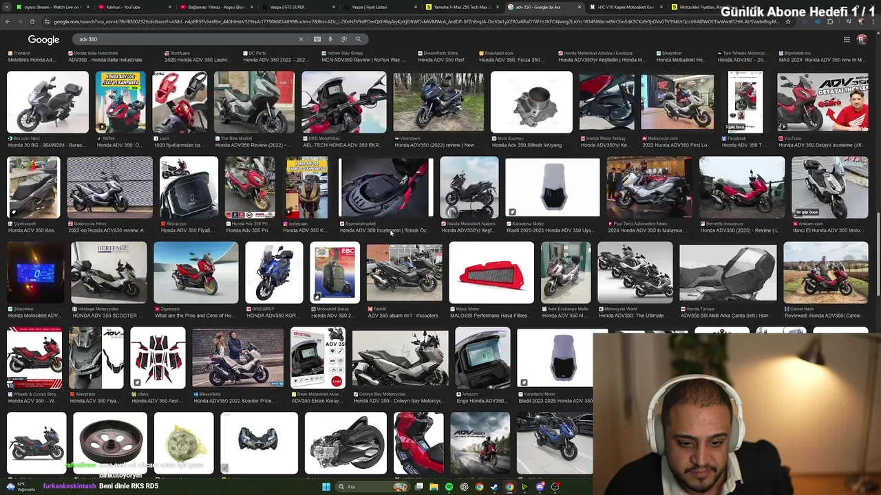881x495 pixels.
Task: Open the on-screen keyboard icon in search bar
Action: click(317, 39)
